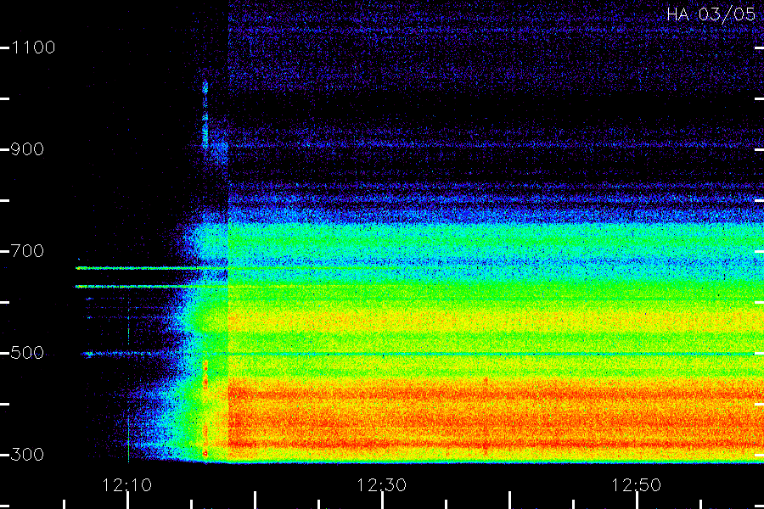This screenshot has width=764, height=509.
Task: Click the 900 frequency axis label
Action: point(27,149)
